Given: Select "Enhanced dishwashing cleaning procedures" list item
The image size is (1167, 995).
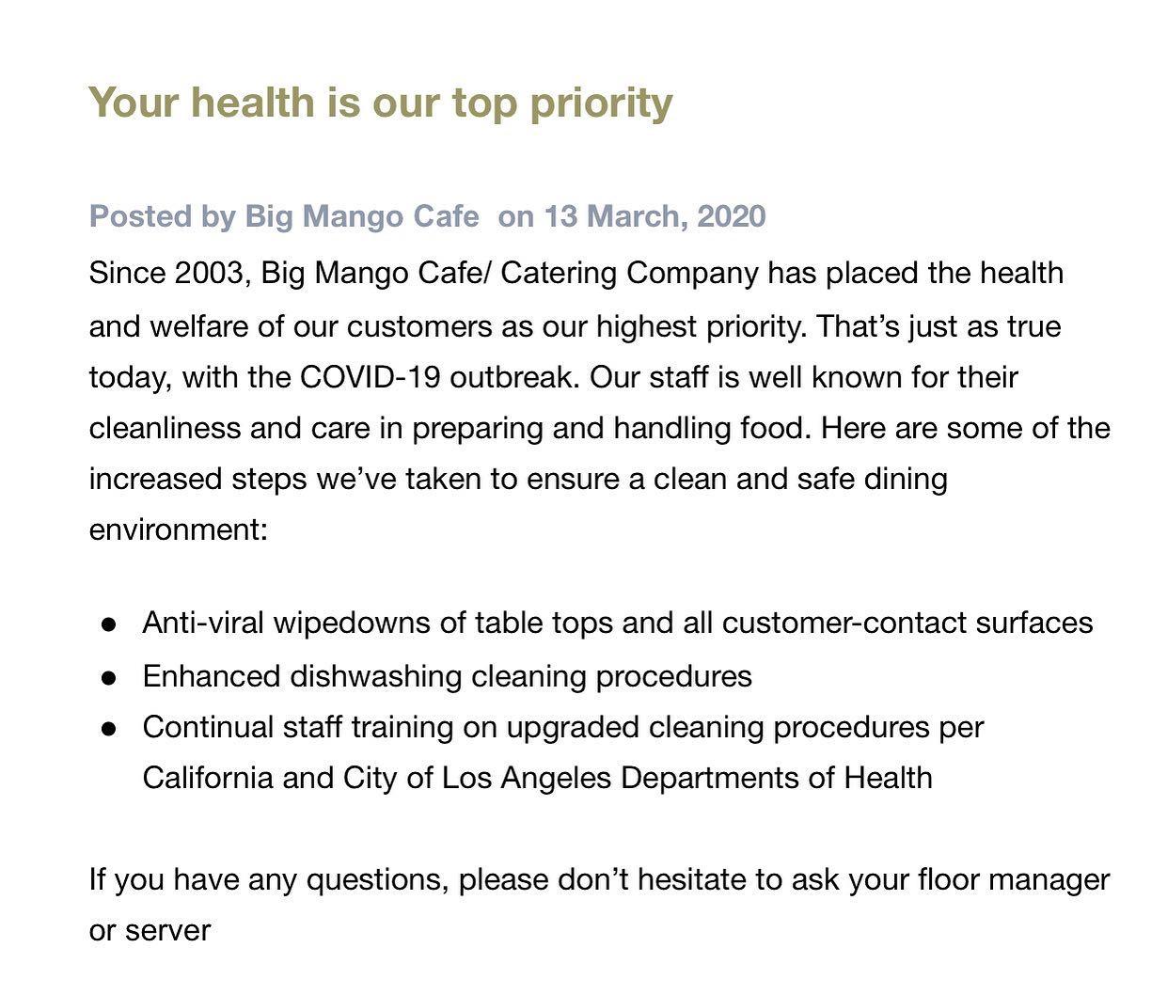Looking at the screenshot, I should tap(447, 676).
